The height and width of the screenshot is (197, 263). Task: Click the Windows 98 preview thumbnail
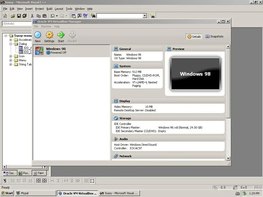pos(195,74)
